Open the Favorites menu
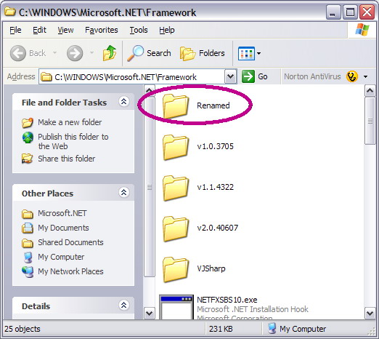 (x=102, y=30)
